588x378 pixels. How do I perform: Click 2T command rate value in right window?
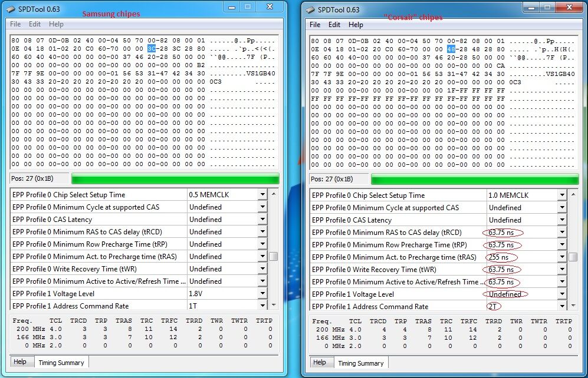coord(492,307)
